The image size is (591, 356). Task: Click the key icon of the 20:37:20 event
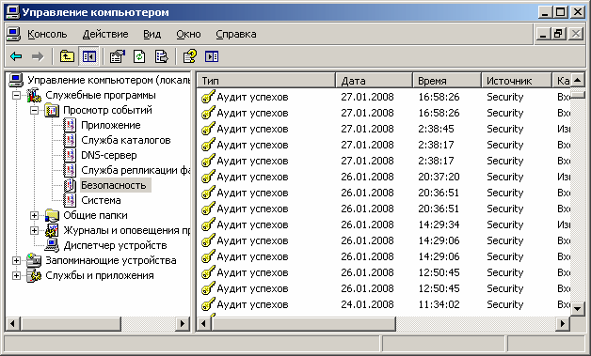208,177
